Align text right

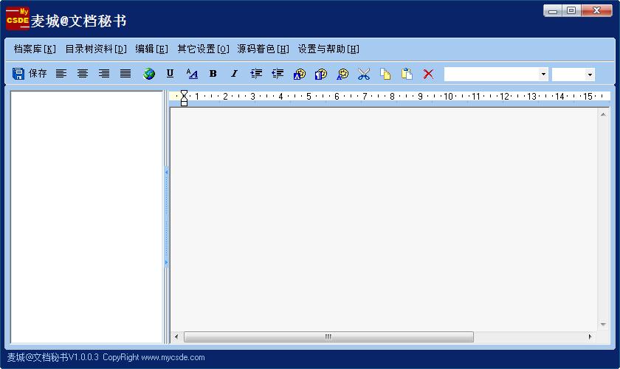(x=104, y=74)
